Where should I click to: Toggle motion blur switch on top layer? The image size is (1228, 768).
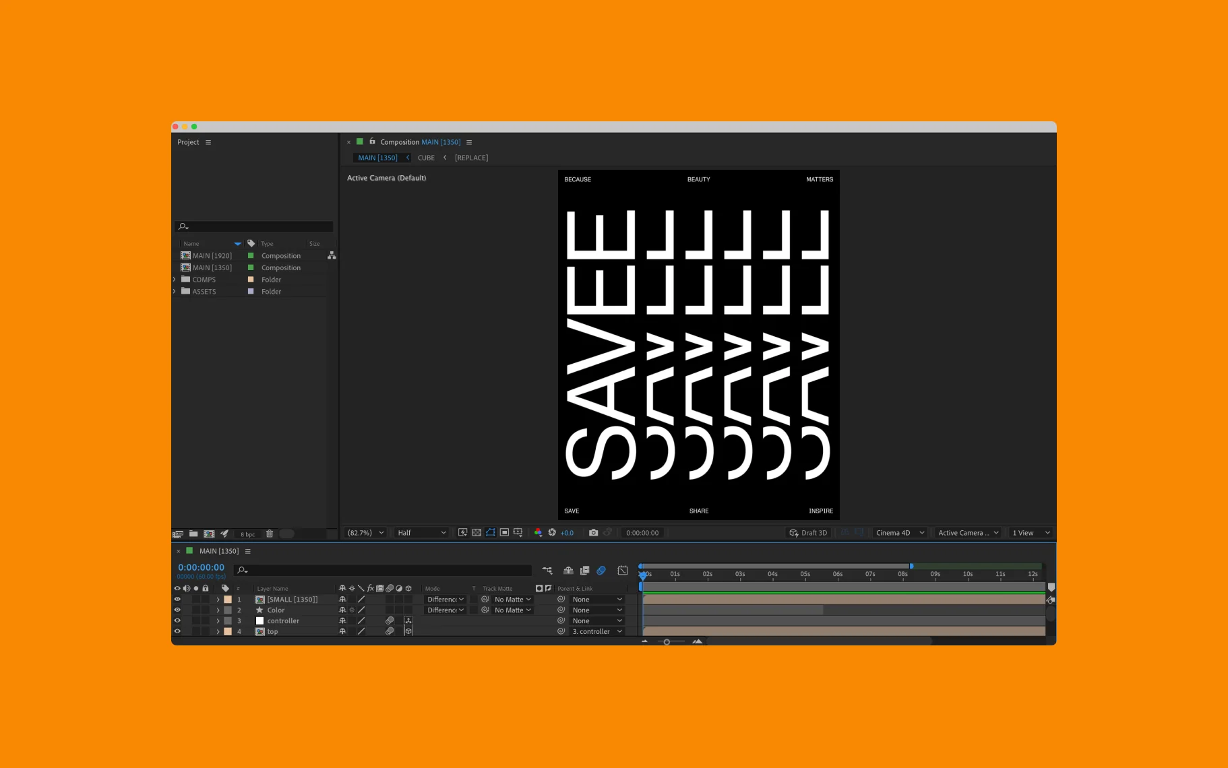390,631
